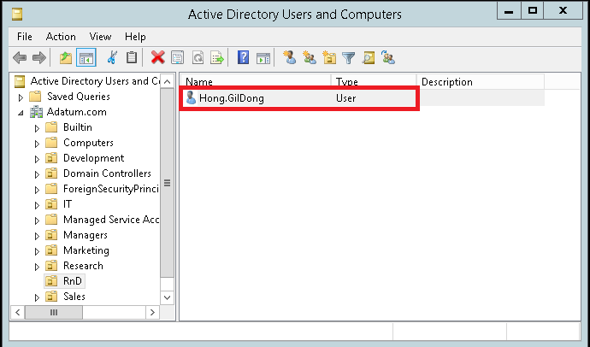Click the Cut scissors icon

(x=112, y=57)
